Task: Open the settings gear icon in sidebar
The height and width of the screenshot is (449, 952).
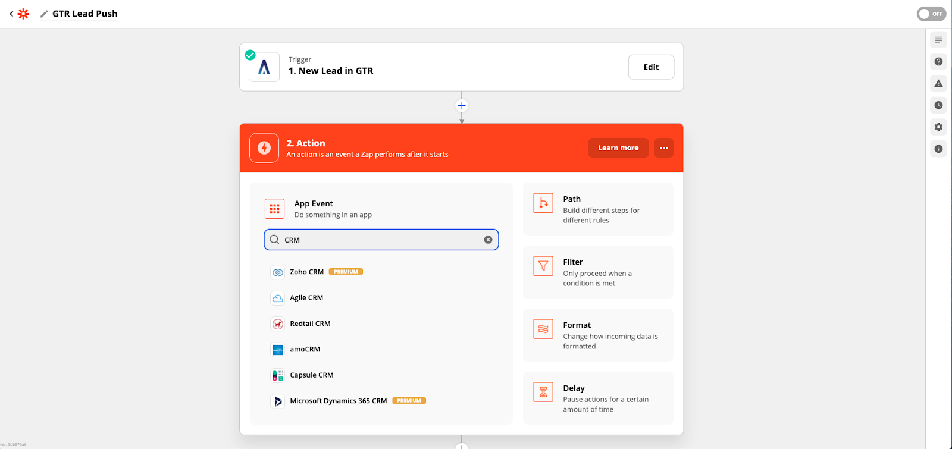Action: point(938,127)
